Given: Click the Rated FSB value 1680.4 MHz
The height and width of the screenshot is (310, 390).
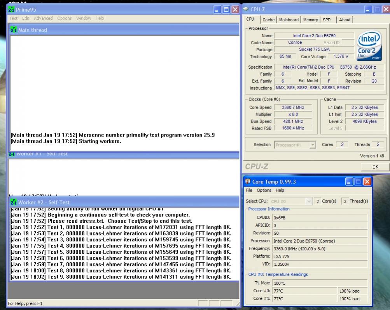Looking at the screenshot, I should tap(293, 128).
